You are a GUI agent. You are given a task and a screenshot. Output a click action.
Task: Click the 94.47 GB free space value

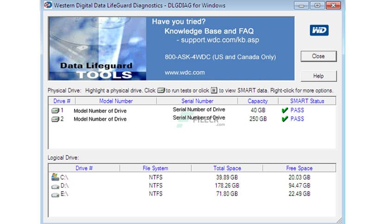tap(300, 186)
